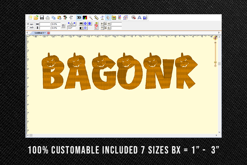Image resolution: width=247 pixels, height=165 pixels.
Task: Select the magnifying glass zoom tool
Action: [x=90, y=18]
